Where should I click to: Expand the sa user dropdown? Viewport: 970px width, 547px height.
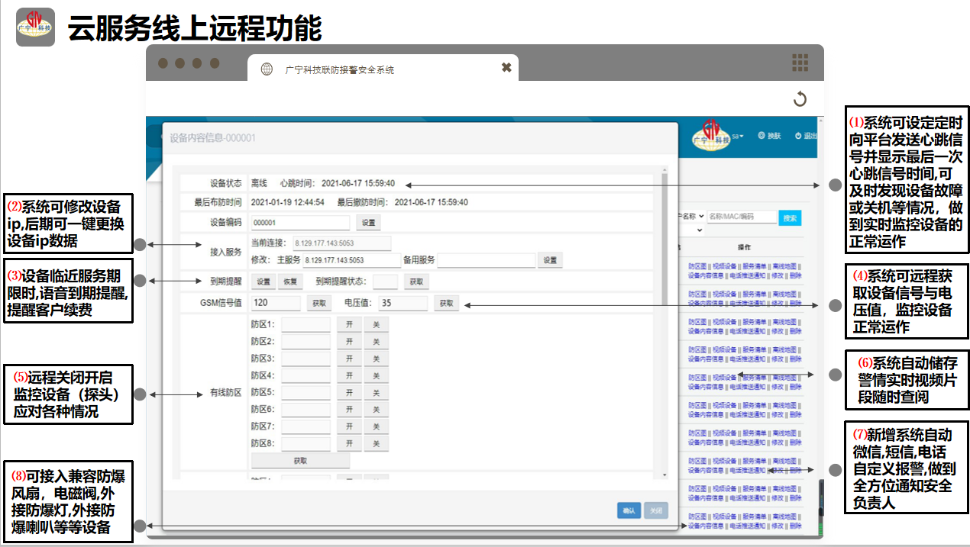[x=738, y=136]
